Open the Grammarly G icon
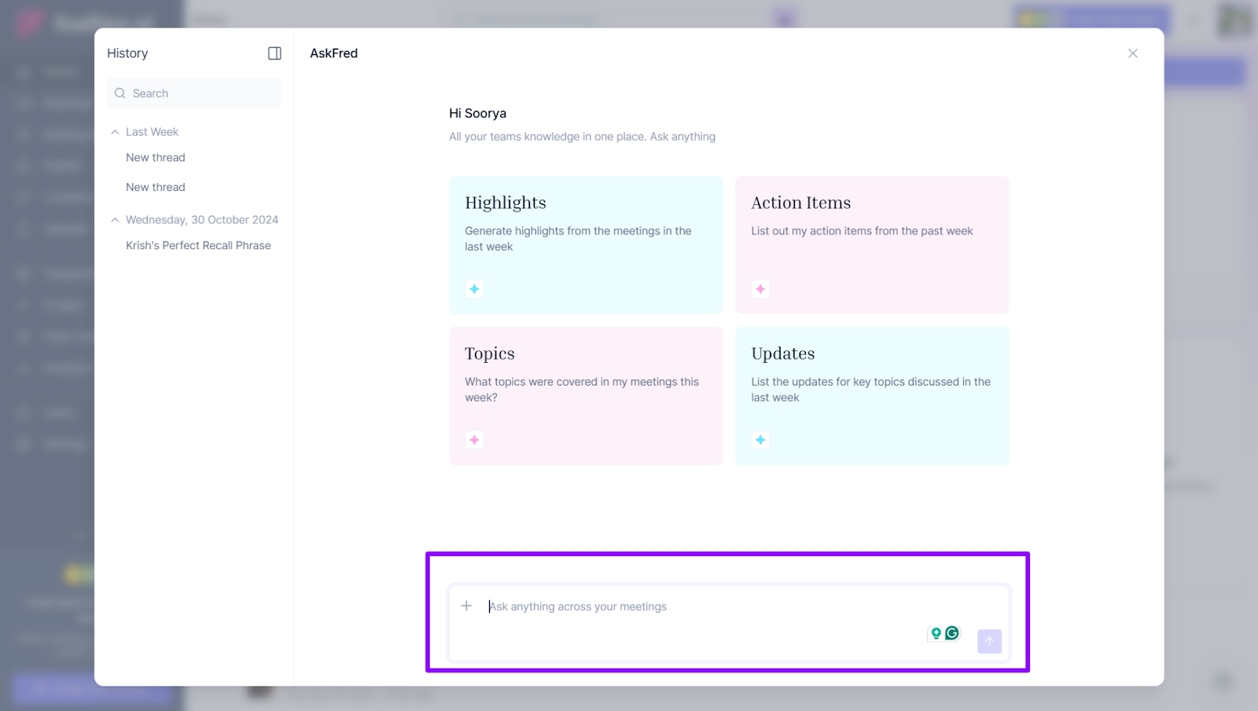The width and height of the screenshot is (1258, 711). click(952, 633)
